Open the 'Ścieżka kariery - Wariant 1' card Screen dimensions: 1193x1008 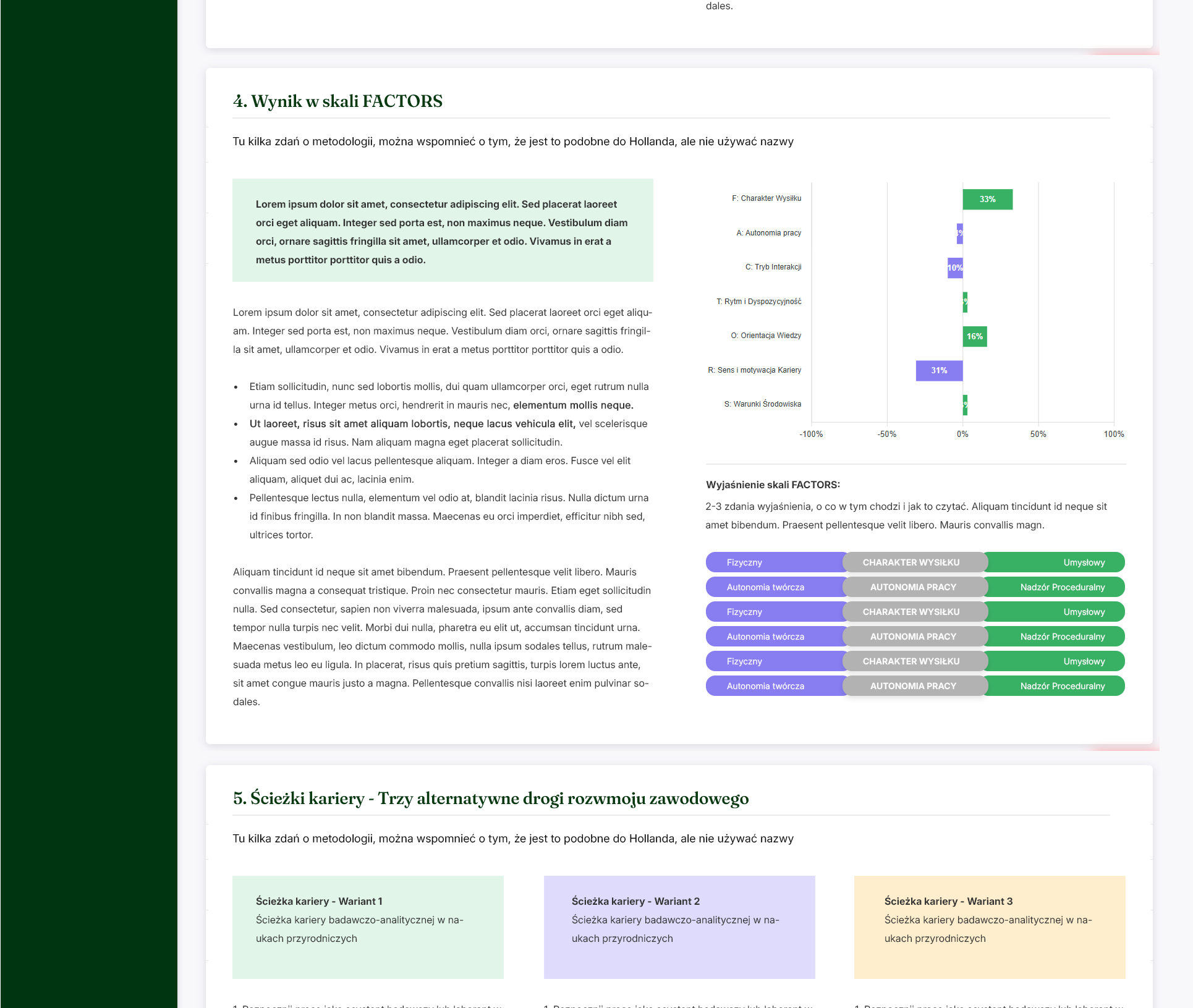click(368, 926)
